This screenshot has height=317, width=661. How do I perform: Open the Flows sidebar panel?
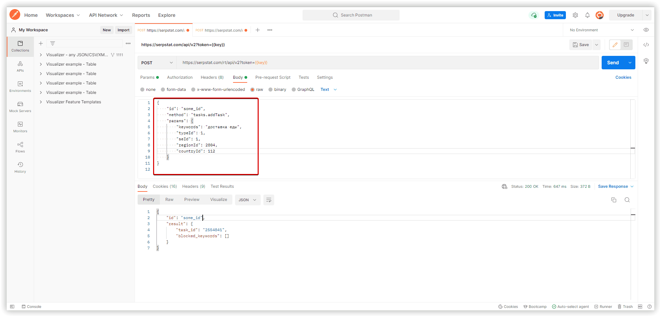20,147
